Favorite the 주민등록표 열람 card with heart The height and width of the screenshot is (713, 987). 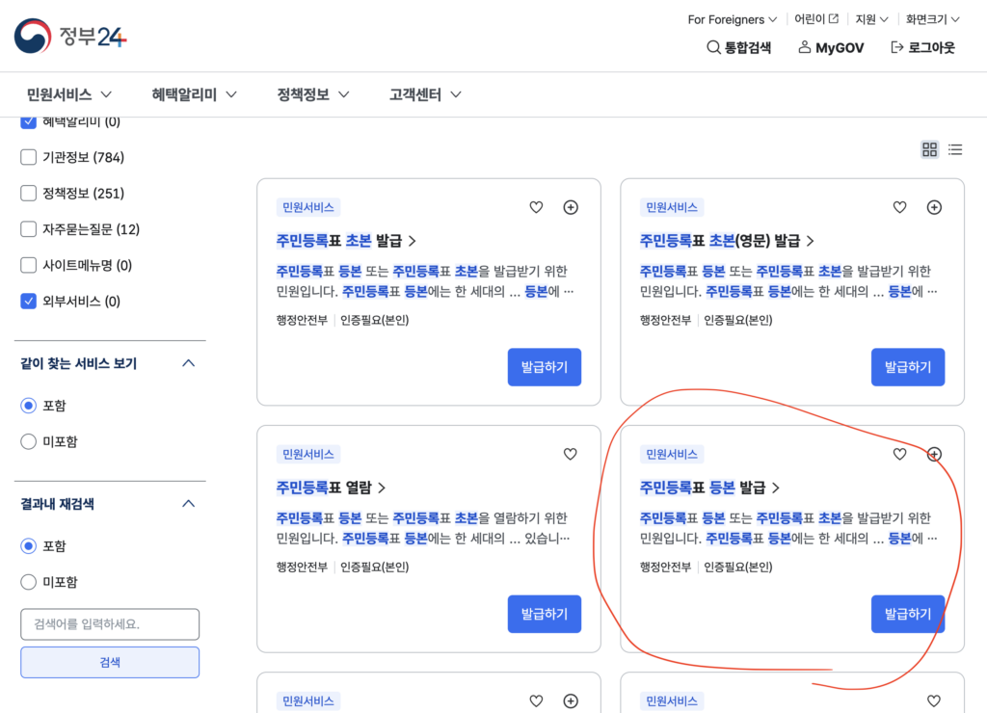(x=570, y=454)
